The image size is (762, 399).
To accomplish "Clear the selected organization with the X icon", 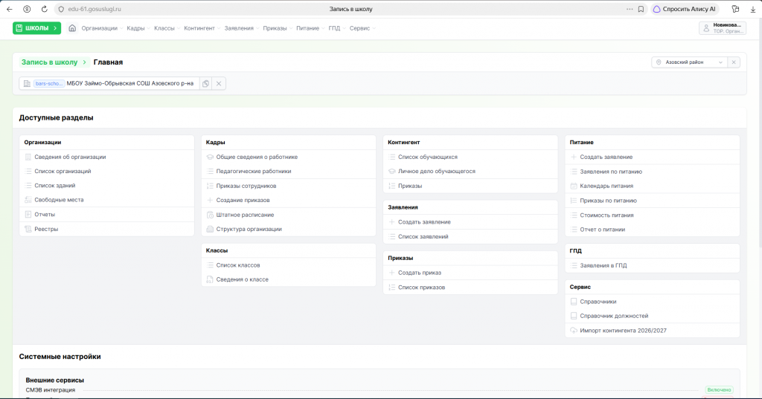I will click(219, 83).
